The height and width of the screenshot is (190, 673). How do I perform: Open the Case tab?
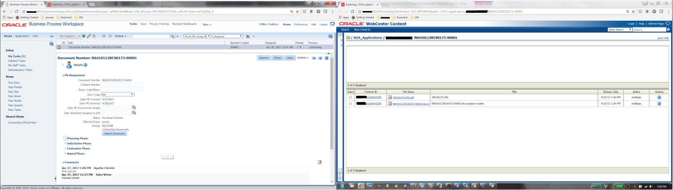(143, 24)
